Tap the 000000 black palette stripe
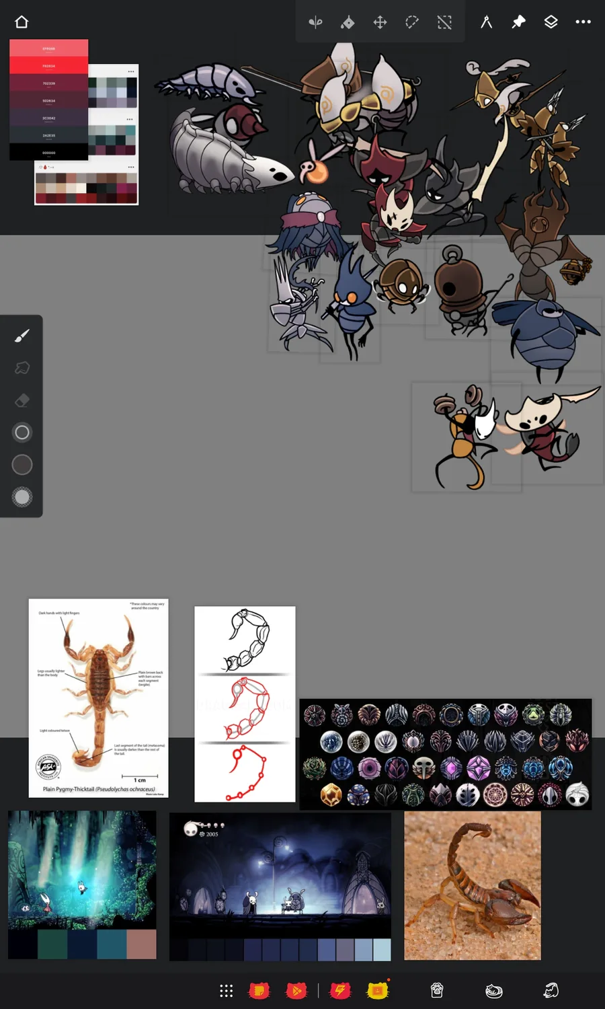The height and width of the screenshot is (1009, 605). point(48,153)
